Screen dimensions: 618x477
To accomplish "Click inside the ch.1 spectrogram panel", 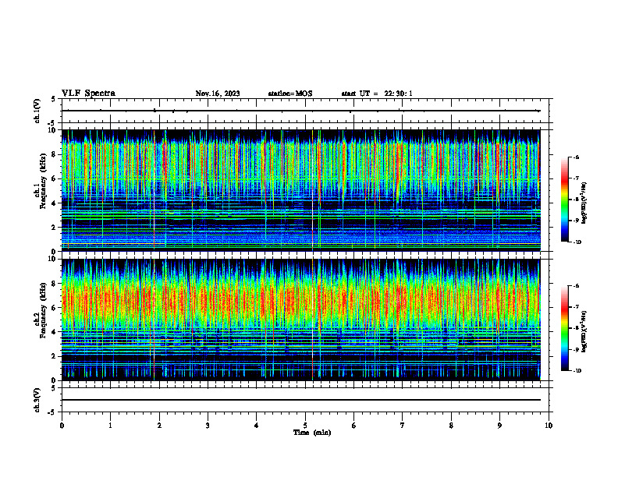I will 300,190.
